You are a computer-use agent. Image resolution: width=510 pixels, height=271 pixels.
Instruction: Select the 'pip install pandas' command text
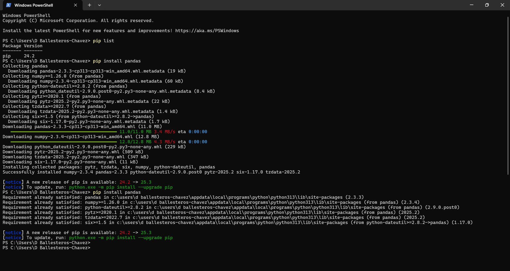pos(117,61)
